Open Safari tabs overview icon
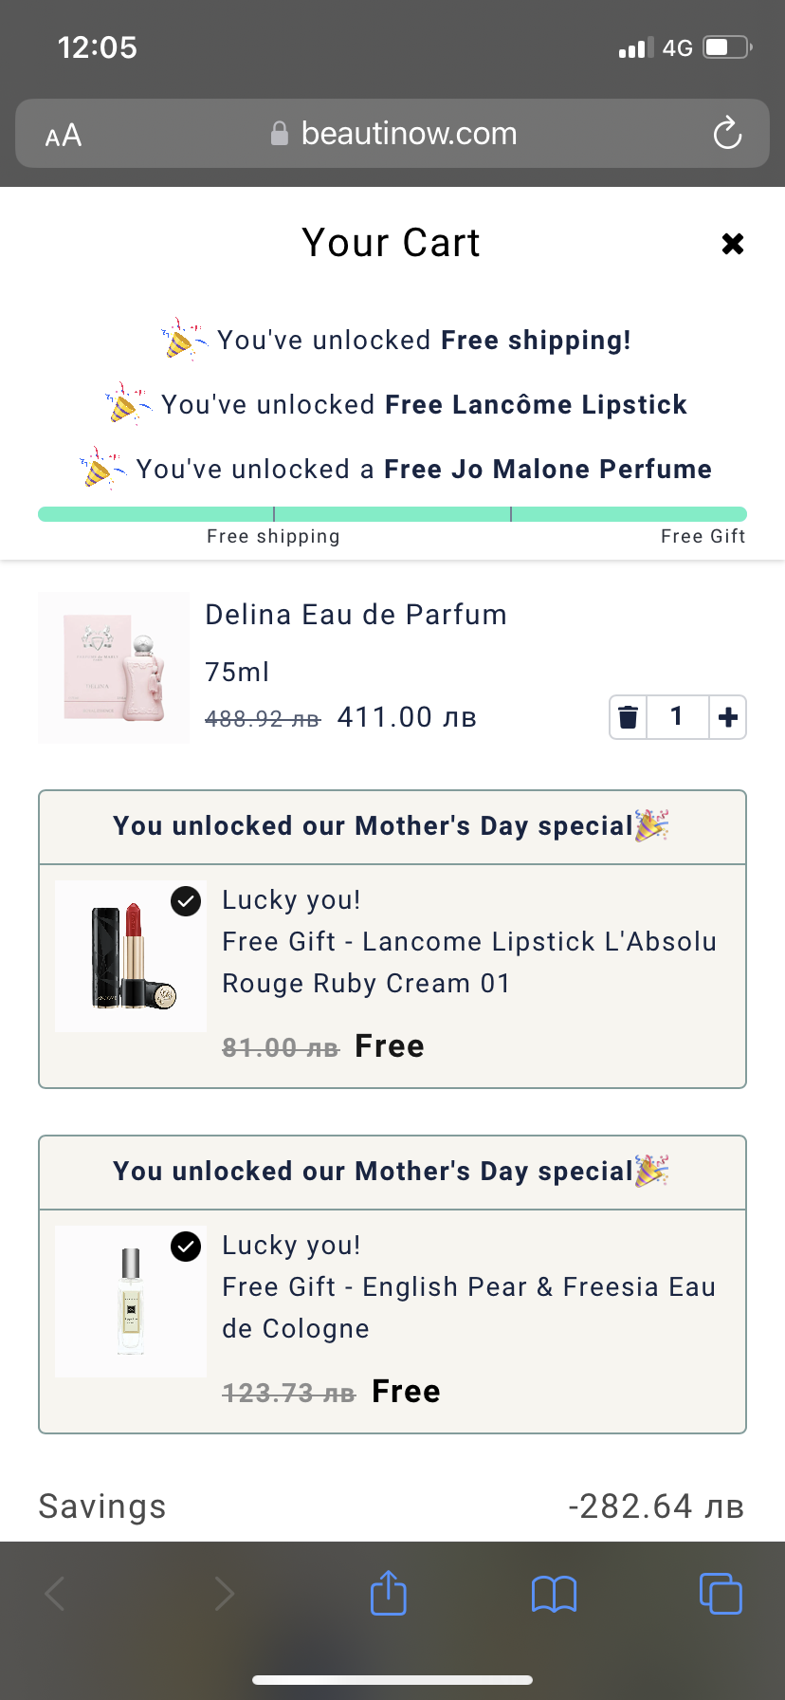This screenshot has height=1700, width=785. (721, 1593)
